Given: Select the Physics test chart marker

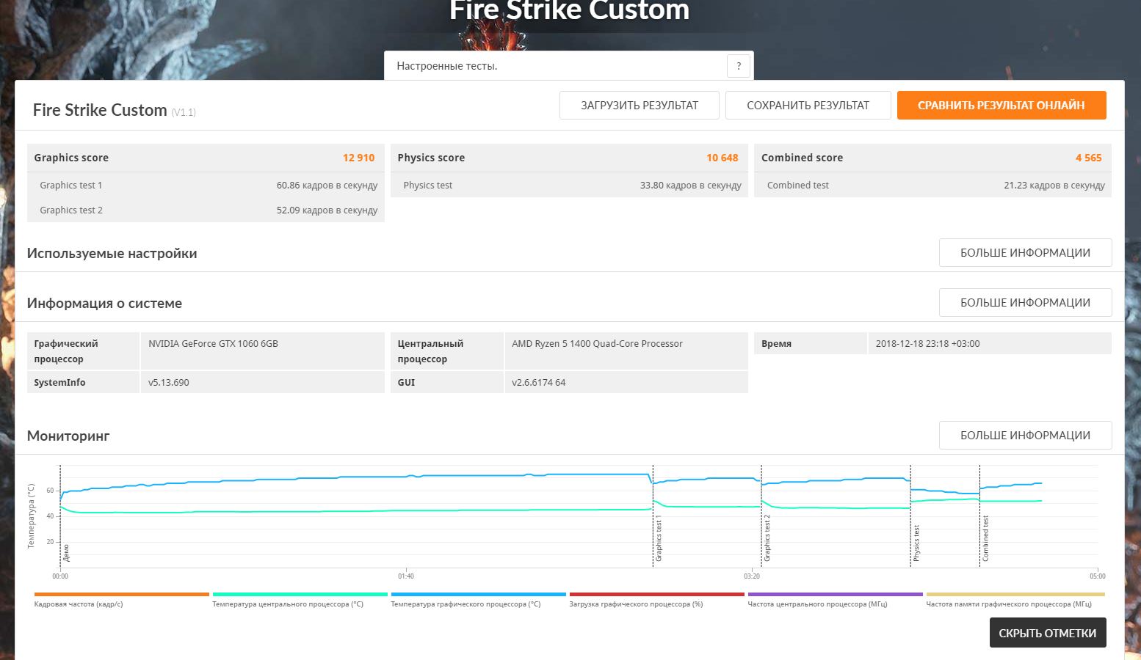Looking at the screenshot, I should [916, 543].
